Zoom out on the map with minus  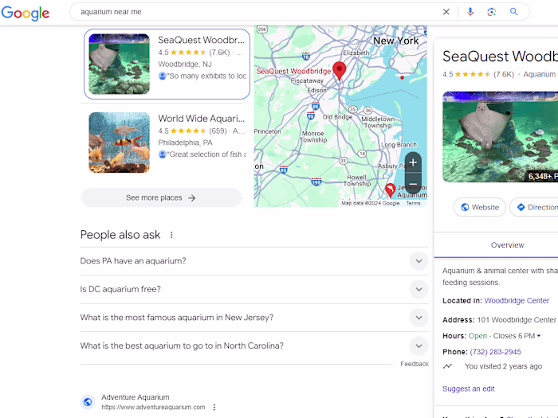click(413, 184)
